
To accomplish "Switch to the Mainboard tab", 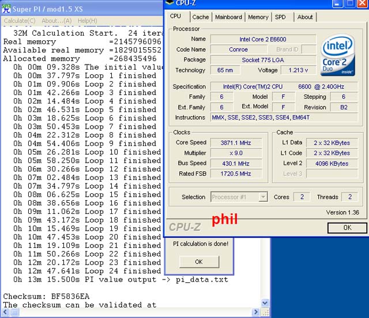I will (228, 17).
